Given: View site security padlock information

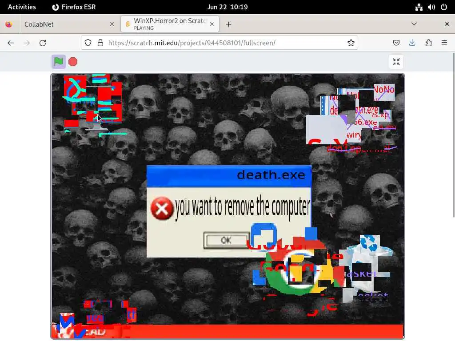Looking at the screenshot, I should click(100, 43).
